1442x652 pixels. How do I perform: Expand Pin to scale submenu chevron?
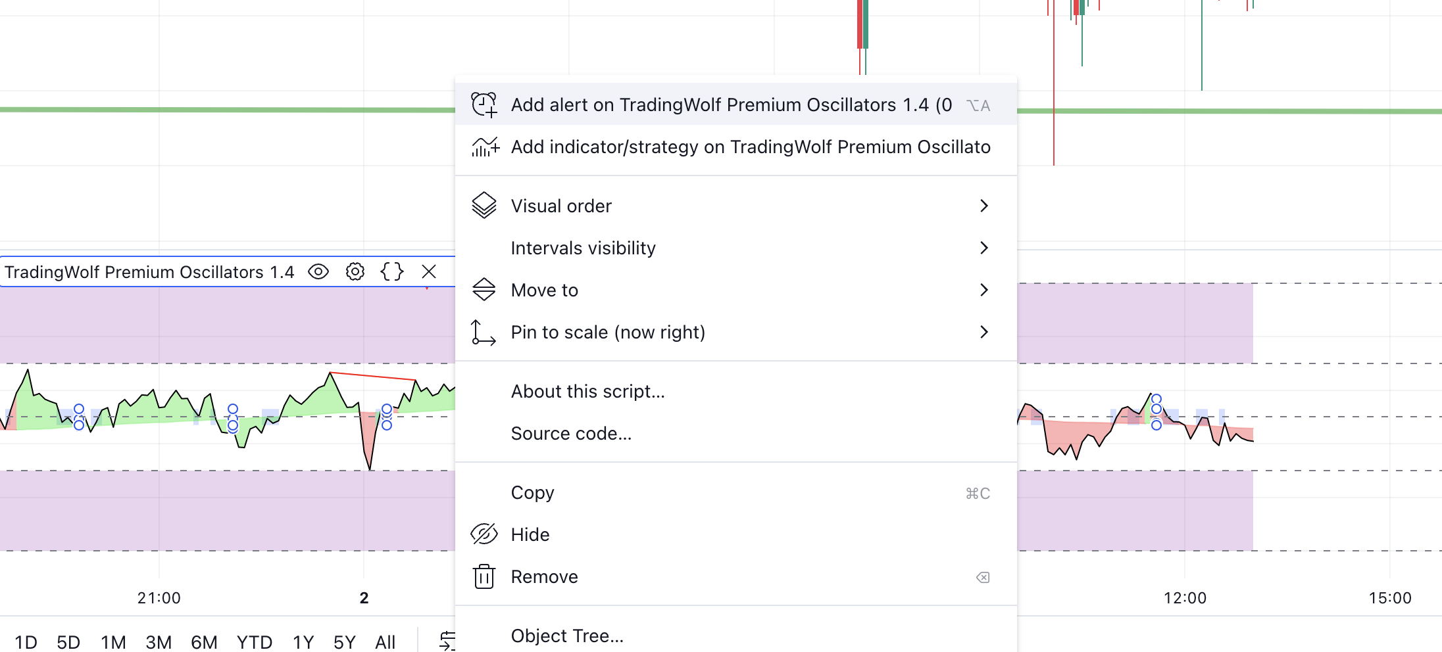(x=984, y=332)
